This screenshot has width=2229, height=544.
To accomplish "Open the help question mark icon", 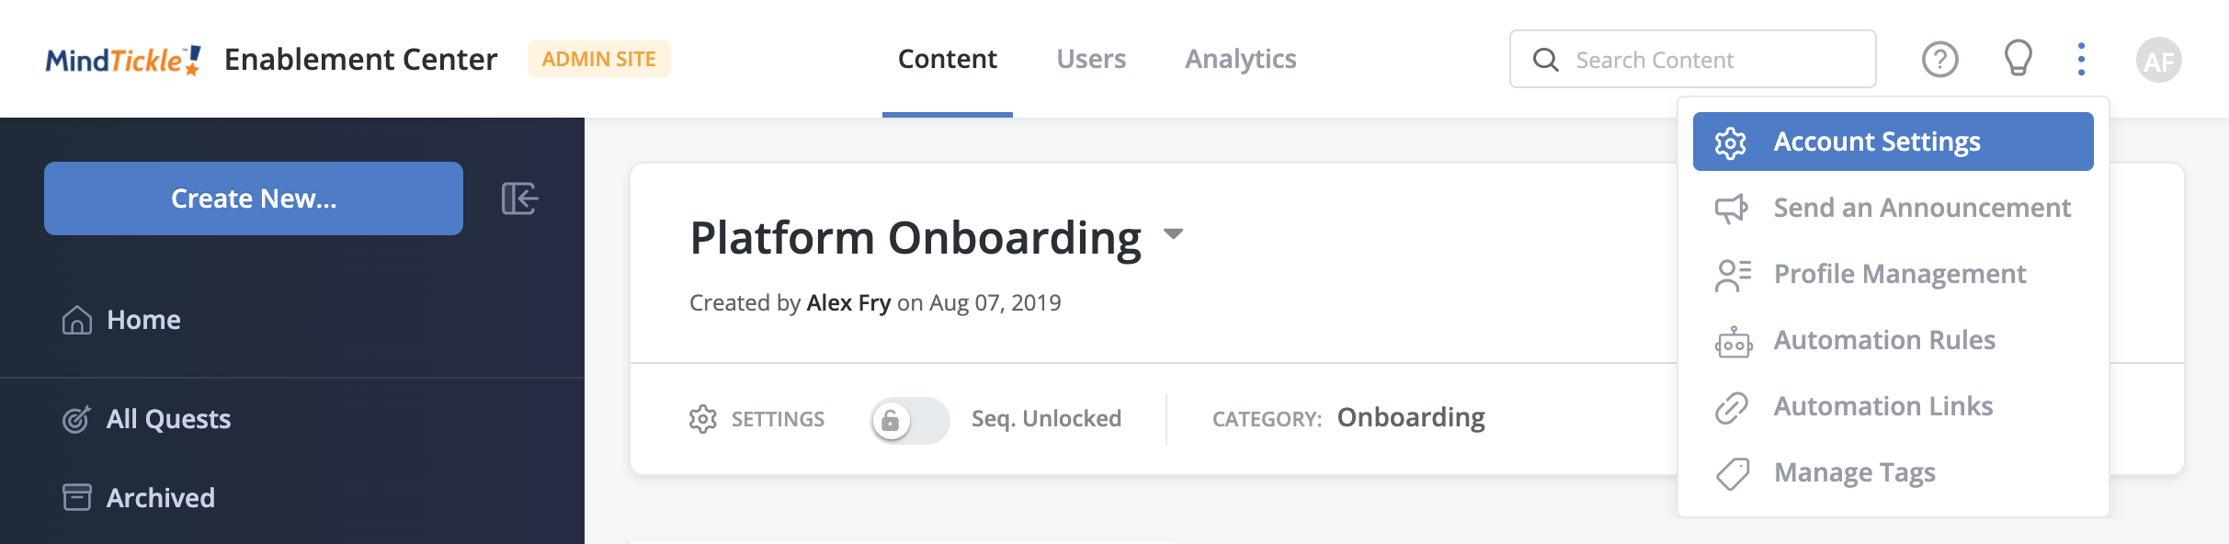I will coord(1939,60).
